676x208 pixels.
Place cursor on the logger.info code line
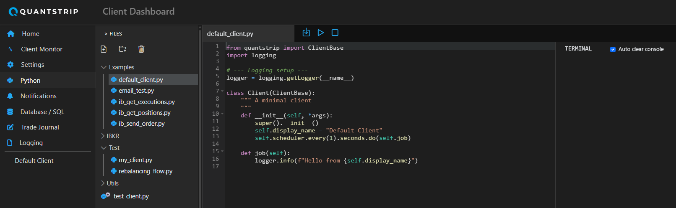coord(336,160)
